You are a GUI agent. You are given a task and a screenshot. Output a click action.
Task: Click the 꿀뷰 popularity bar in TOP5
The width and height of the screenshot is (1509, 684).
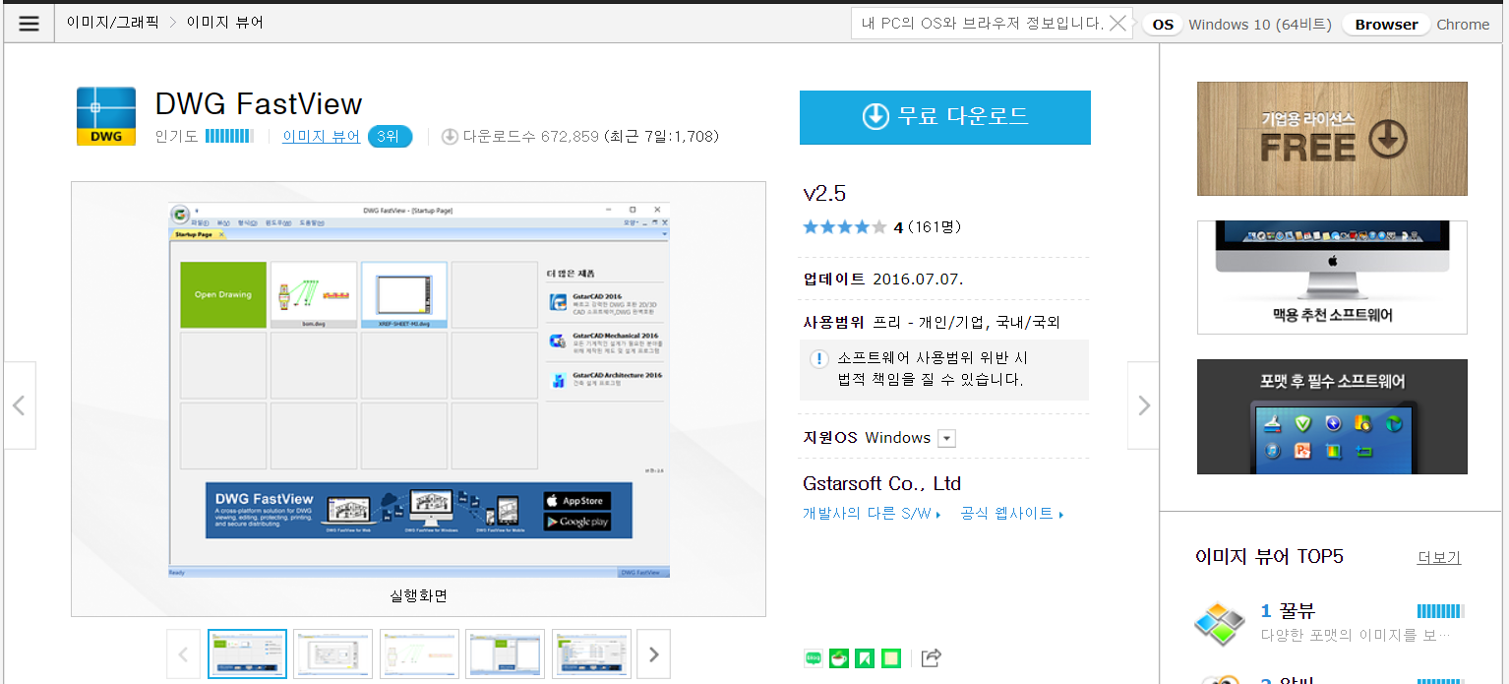(x=1440, y=611)
